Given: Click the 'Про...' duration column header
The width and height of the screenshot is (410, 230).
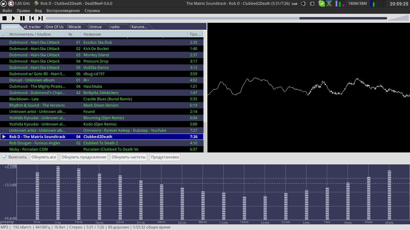Looking at the screenshot, I should coord(195,34).
